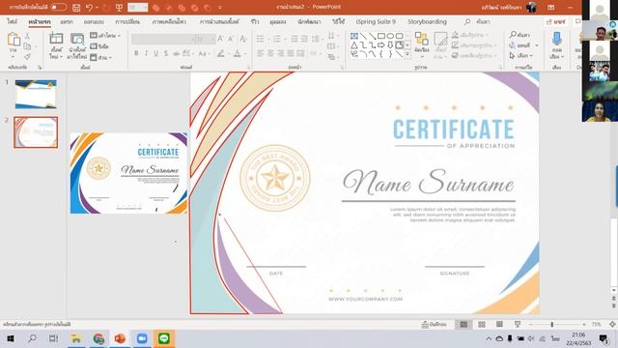Screen dimensions: 618x348
Task: Click the text highlight color button
Action: pyautogui.click(x=220, y=53)
